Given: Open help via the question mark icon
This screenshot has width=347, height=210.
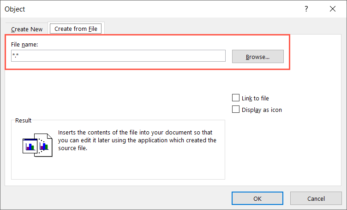Looking at the screenshot, I should pyautogui.click(x=306, y=9).
